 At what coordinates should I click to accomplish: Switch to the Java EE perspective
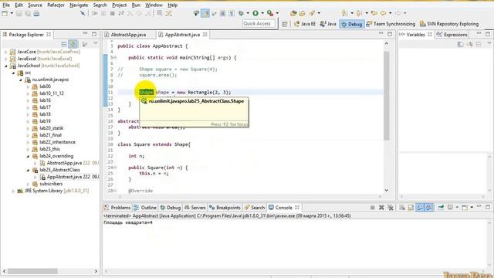305,24
